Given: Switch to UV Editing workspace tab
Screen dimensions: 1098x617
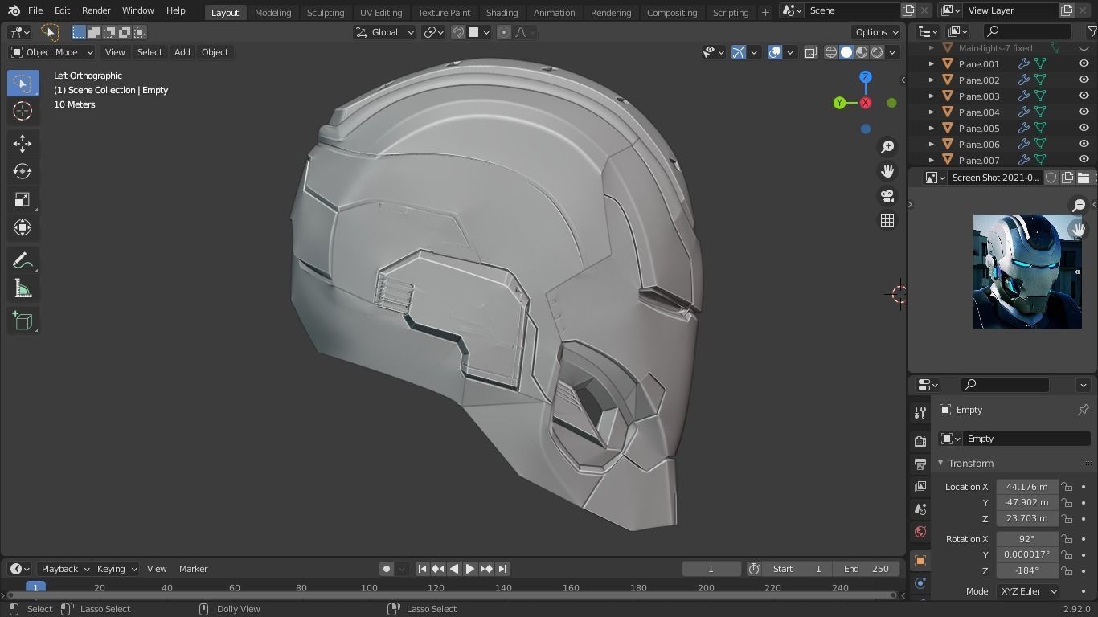Looking at the screenshot, I should pos(381,12).
